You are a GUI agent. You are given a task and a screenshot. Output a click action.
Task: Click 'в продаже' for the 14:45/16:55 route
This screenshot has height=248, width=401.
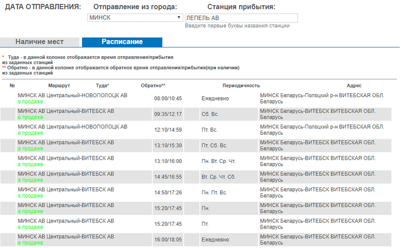[30, 180]
